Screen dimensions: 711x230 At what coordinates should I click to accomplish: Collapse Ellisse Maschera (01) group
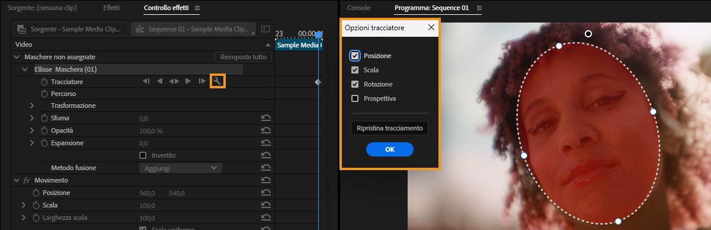click(x=25, y=69)
